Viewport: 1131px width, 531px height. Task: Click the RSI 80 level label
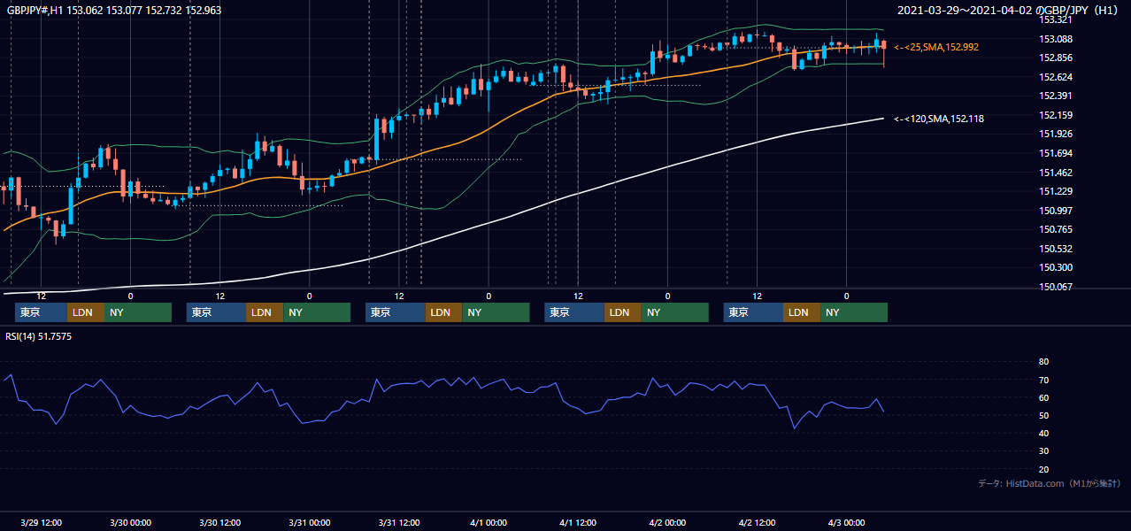click(1043, 362)
